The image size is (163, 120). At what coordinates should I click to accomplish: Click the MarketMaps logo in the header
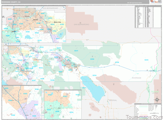pyautogui.click(x=154, y=2)
